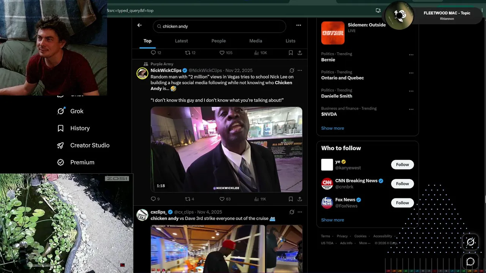Like the post with 105 likes

pyautogui.click(x=226, y=53)
